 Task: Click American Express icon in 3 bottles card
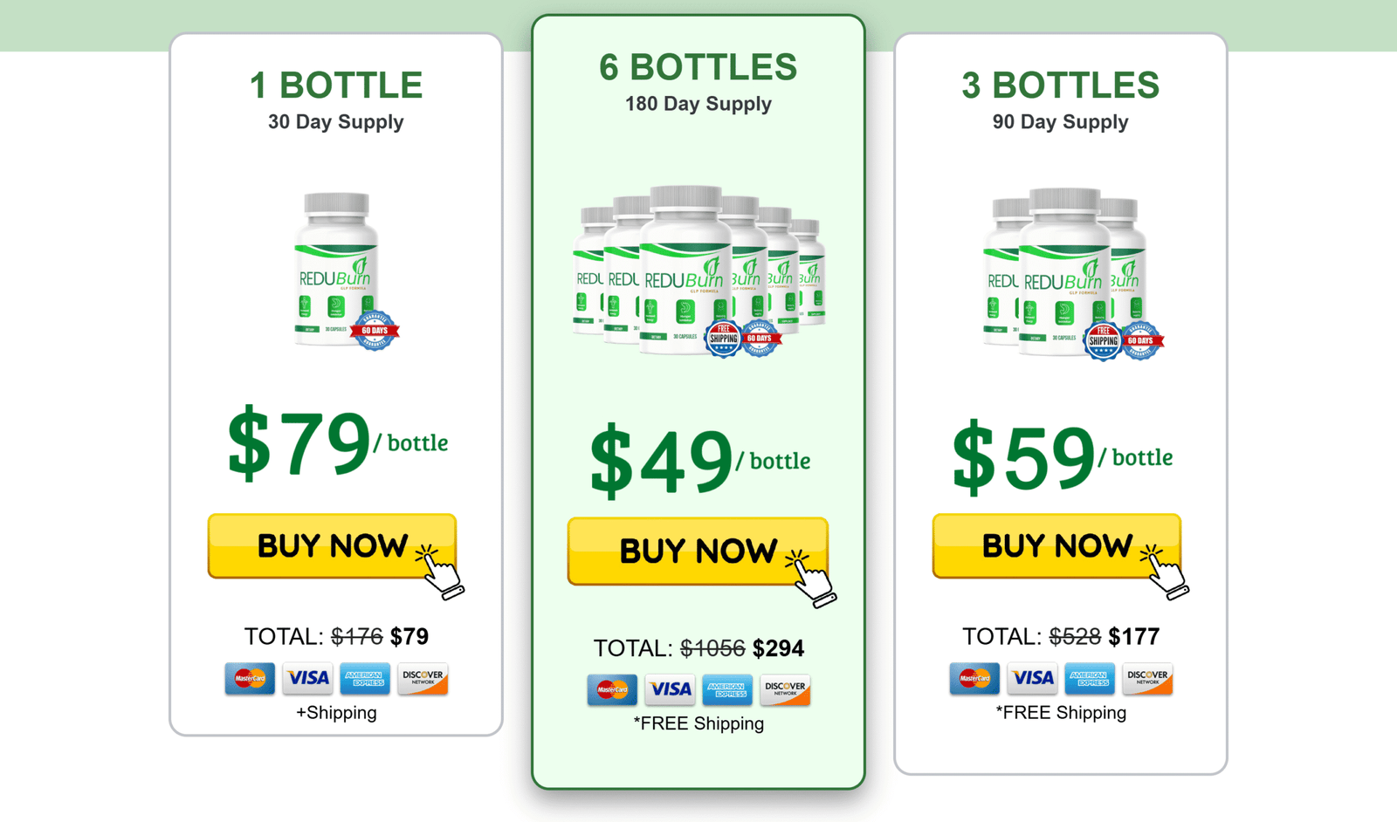click(1090, 678)
